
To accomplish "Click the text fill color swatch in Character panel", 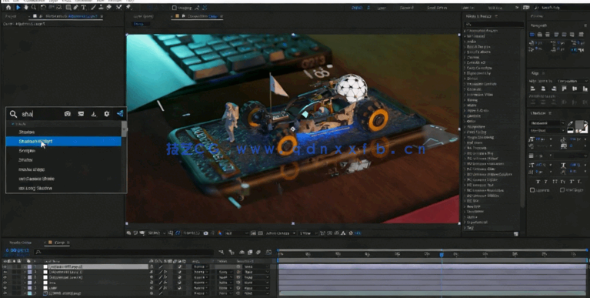I will pos(580,124).
